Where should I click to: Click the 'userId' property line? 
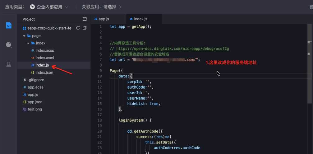pos(138,93)
